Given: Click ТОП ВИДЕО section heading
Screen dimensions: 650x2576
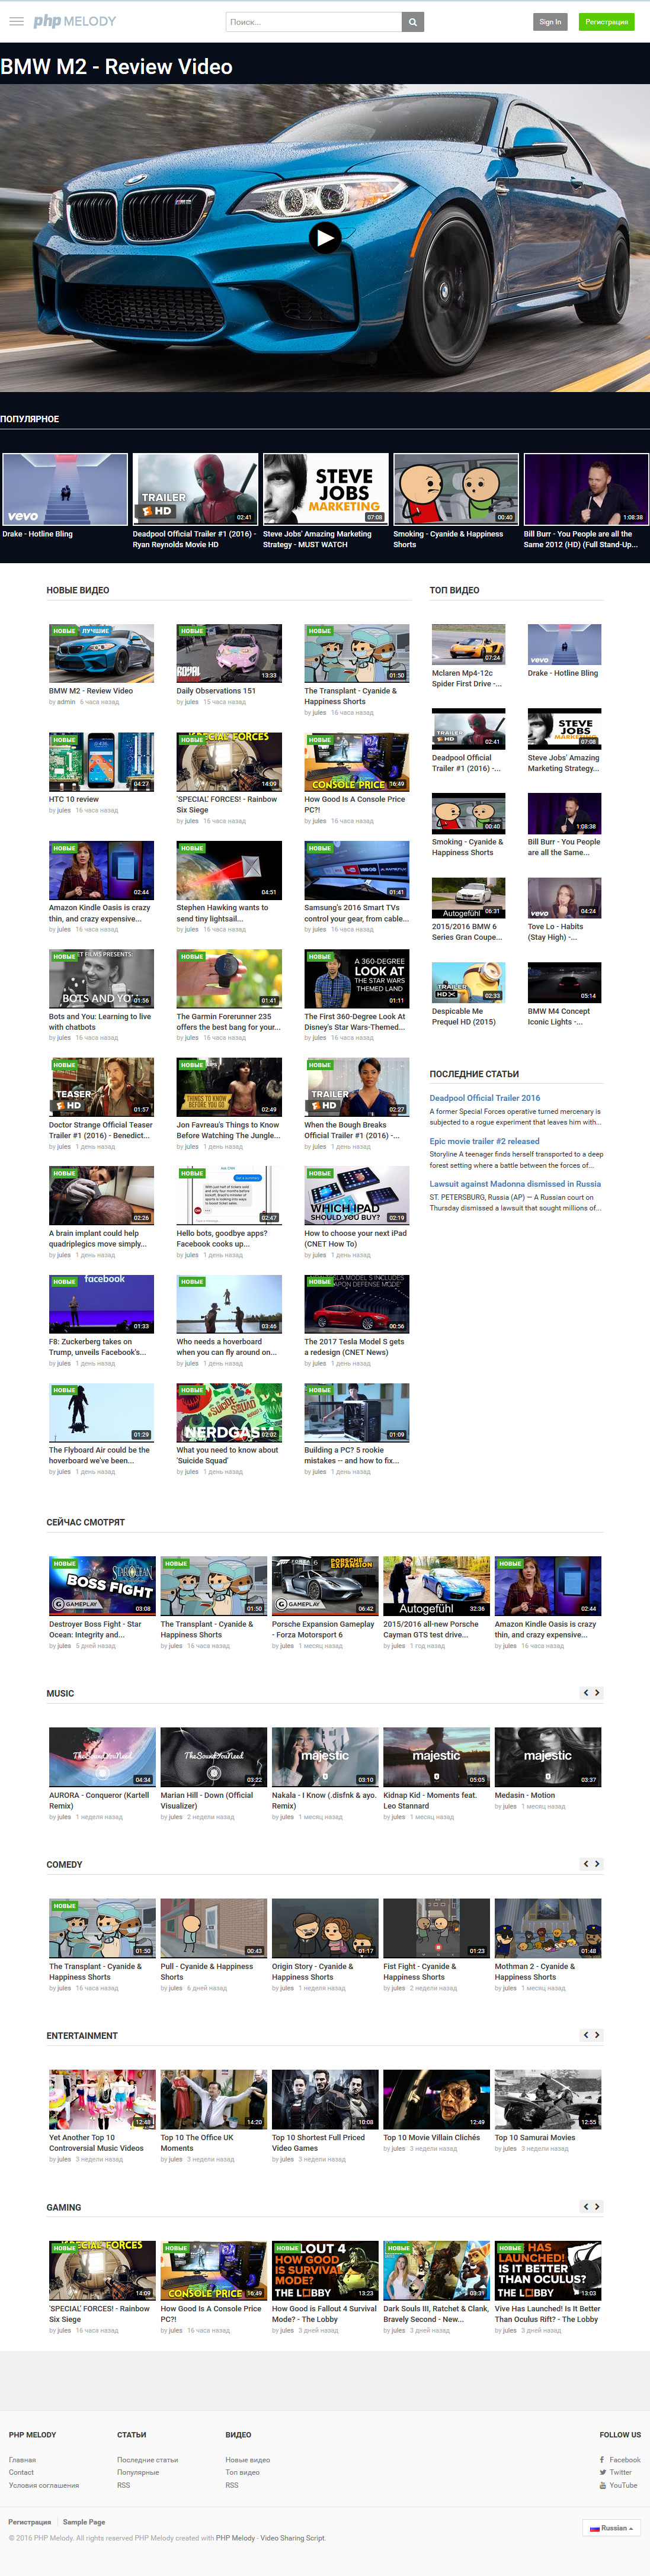Looking at the screenshot, I should 454,590.
